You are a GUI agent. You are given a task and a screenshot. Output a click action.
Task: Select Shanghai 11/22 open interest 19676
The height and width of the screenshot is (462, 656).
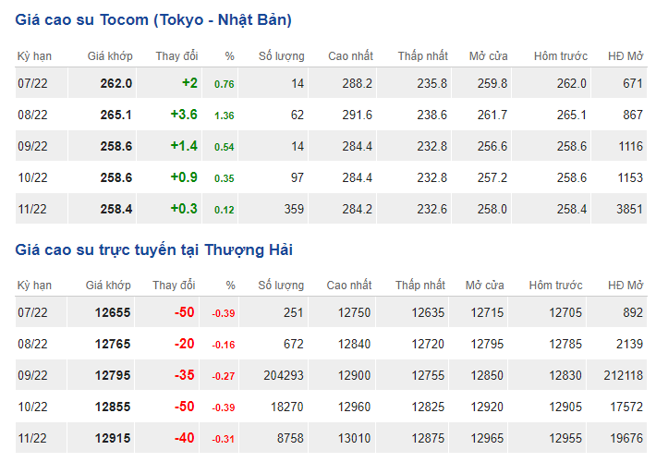click(x=626, y=438)
